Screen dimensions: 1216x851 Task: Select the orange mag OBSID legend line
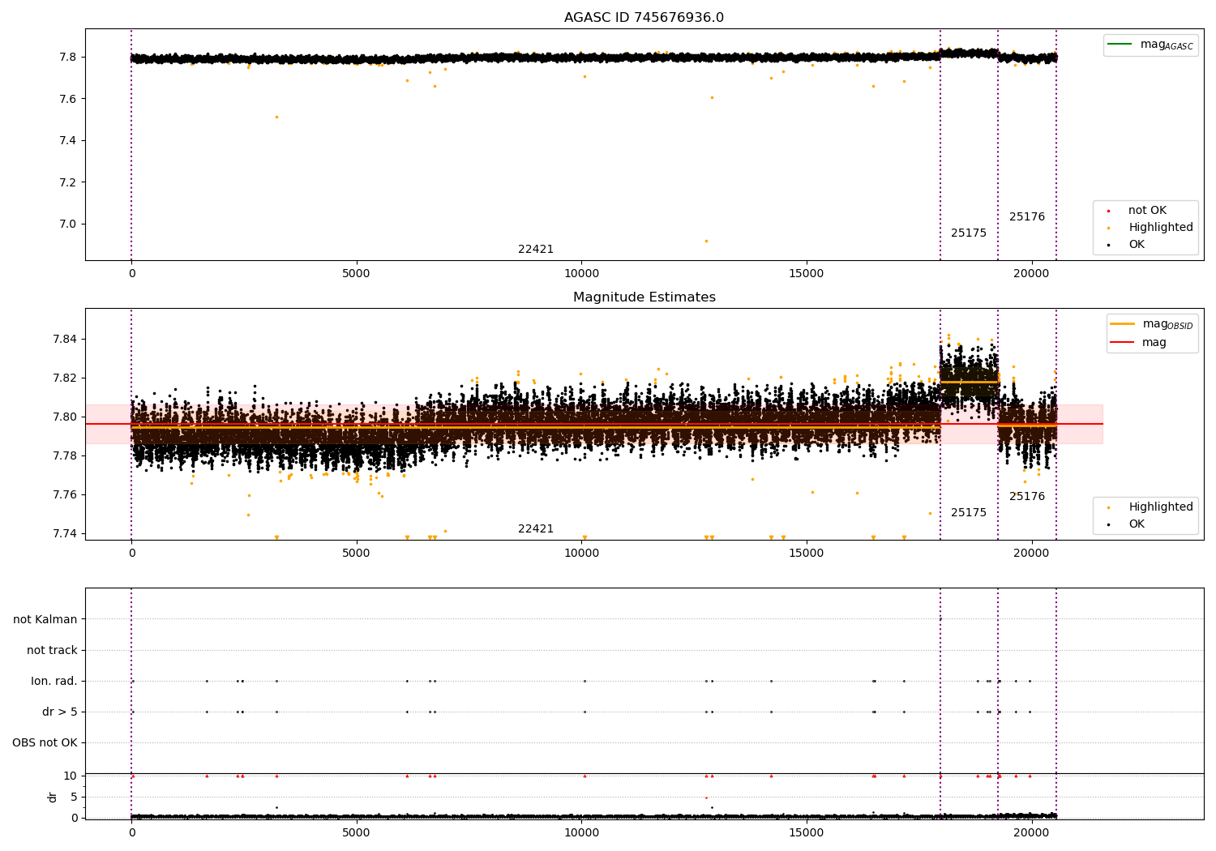coord(1122,324)
